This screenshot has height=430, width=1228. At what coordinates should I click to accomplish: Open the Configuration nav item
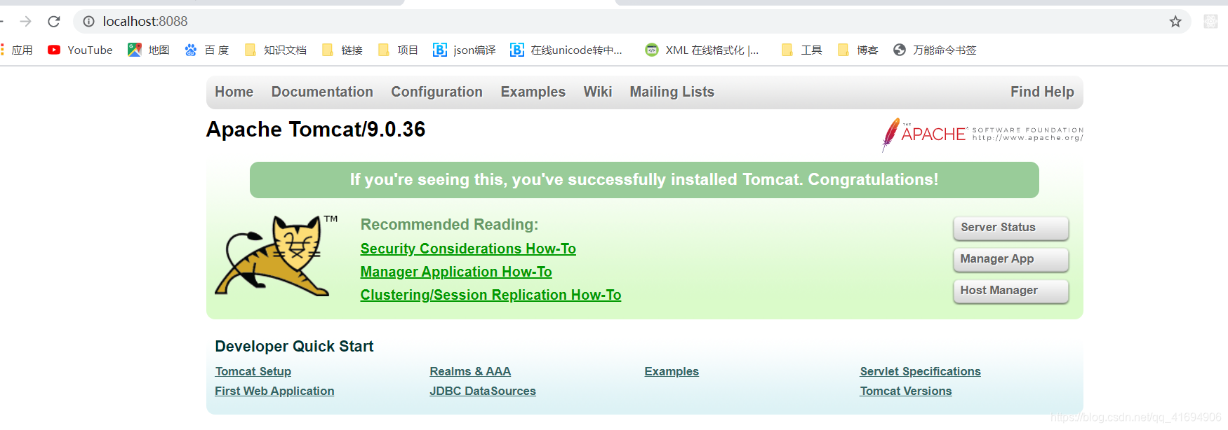click(436, 92)
